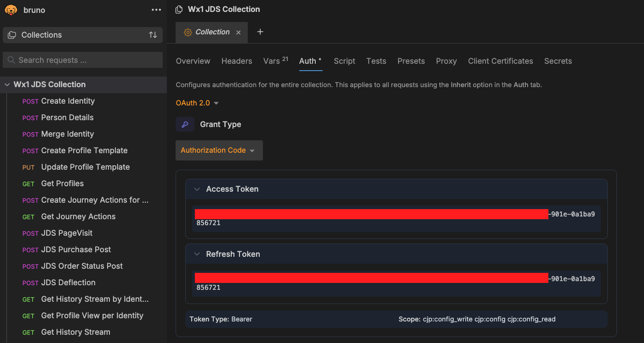
Task: Focus the Search requests field
Action: coord(83,60)
